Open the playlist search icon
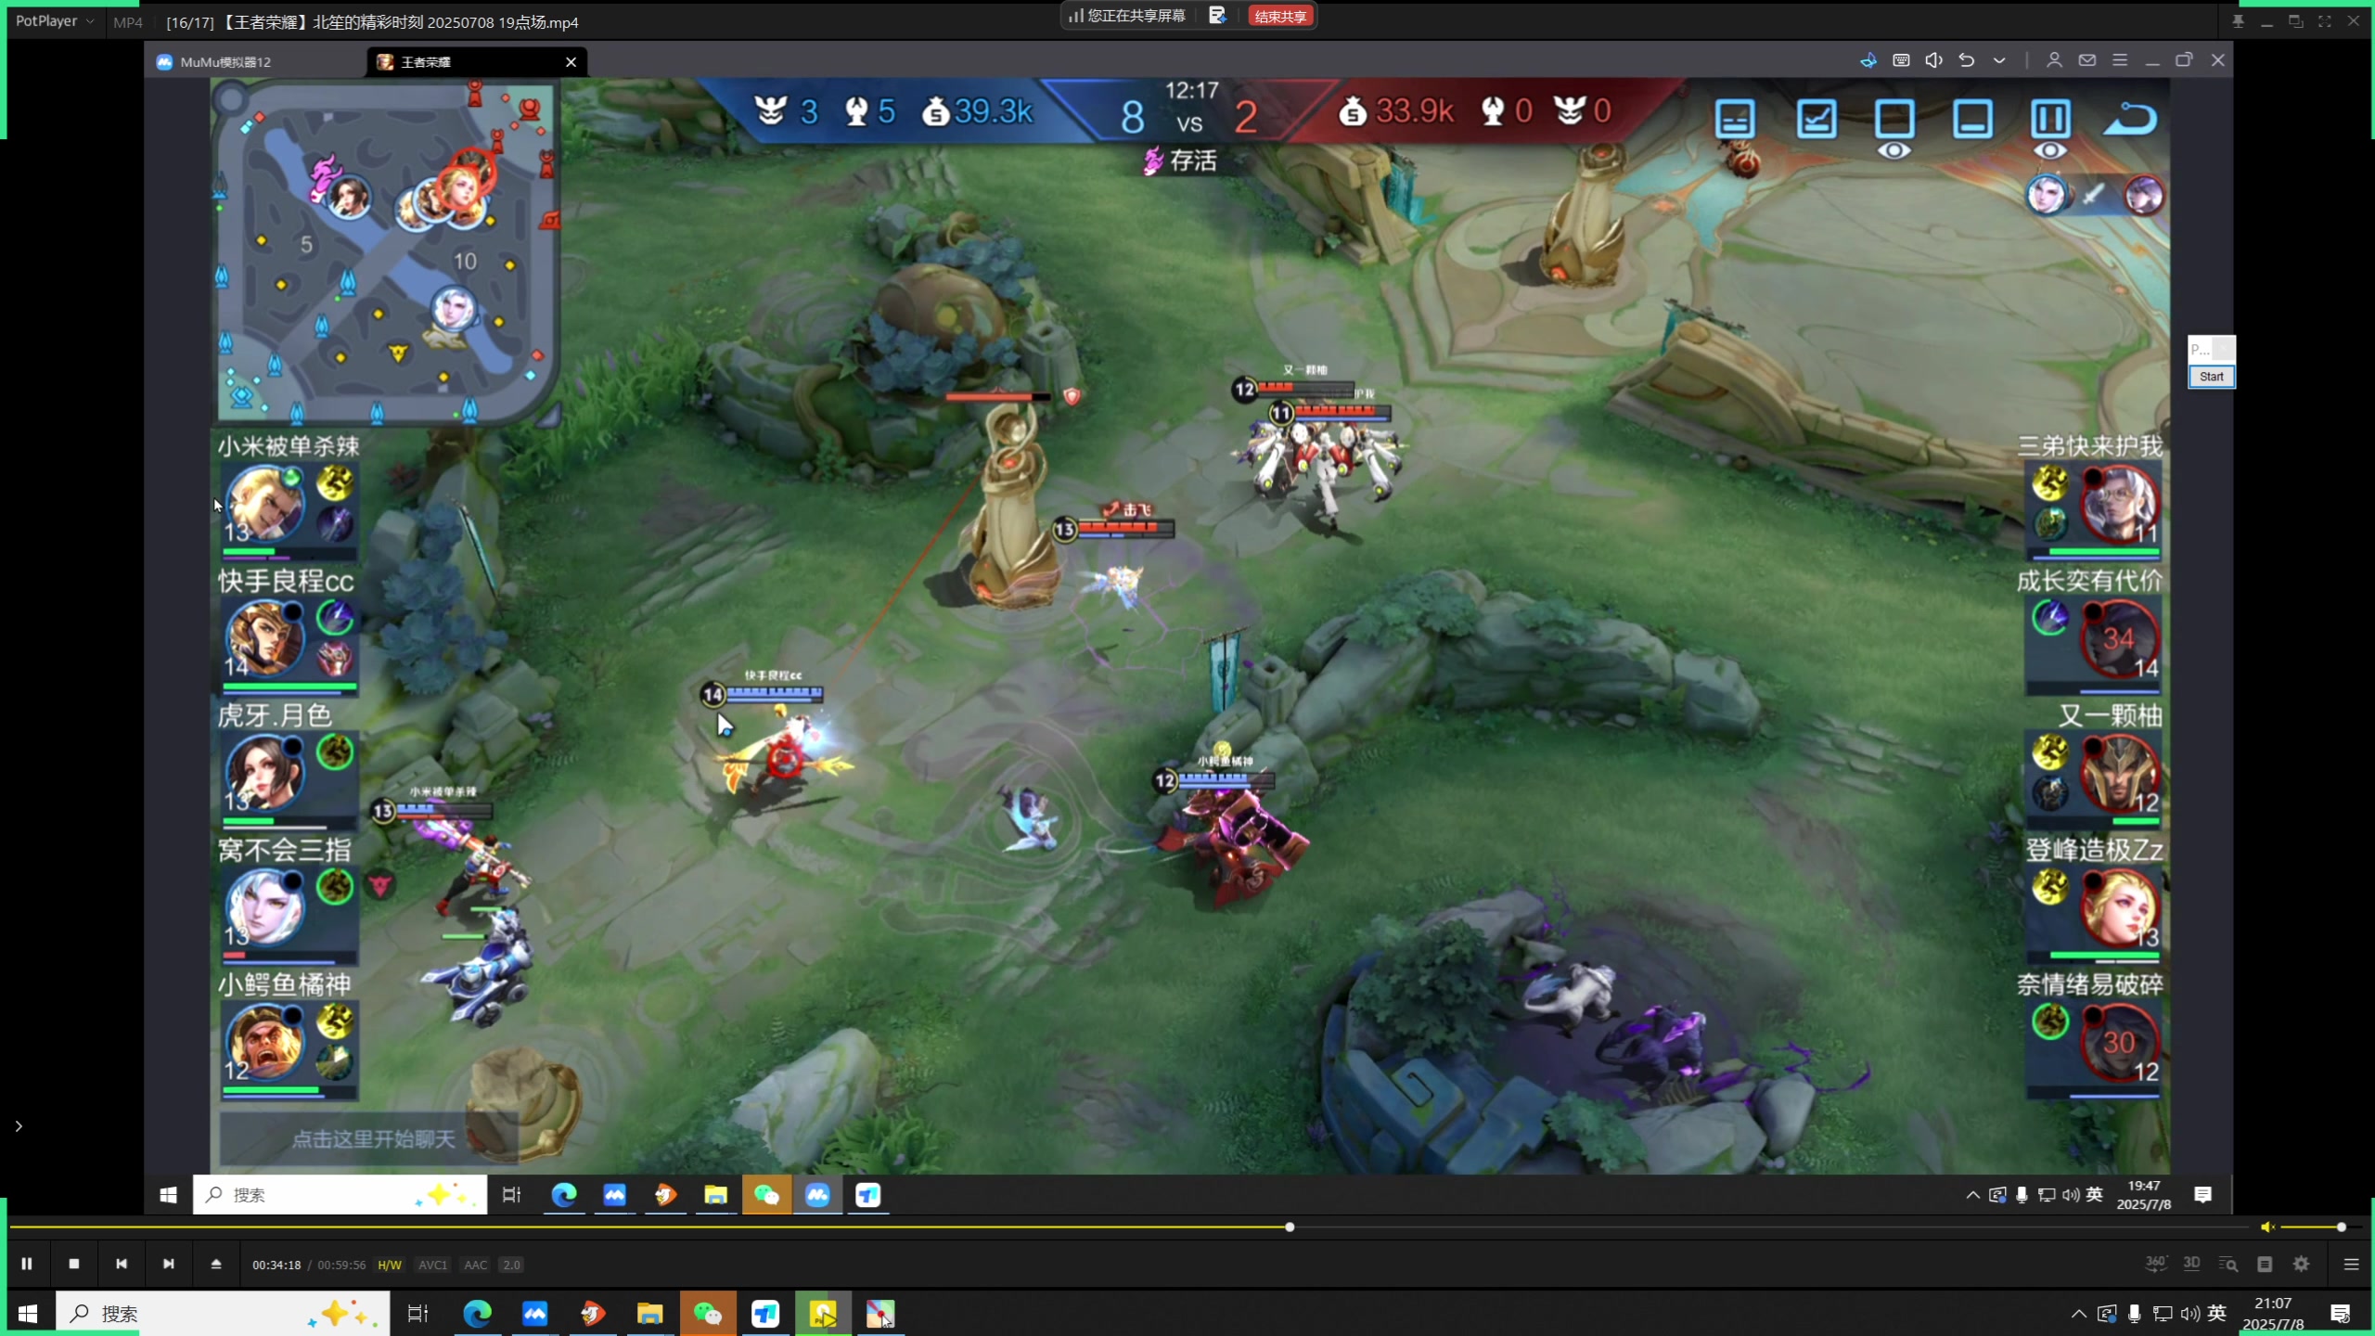 coord(2227,1264)
